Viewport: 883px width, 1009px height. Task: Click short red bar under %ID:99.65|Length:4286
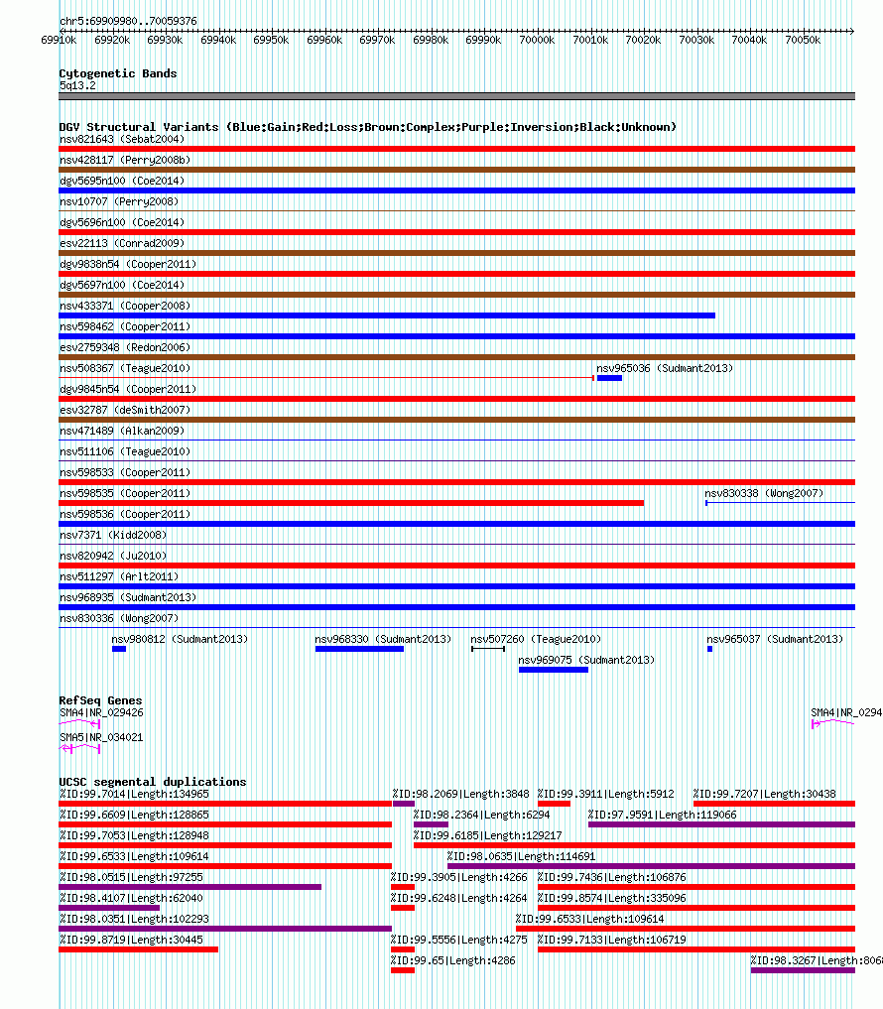click(403, 970)
